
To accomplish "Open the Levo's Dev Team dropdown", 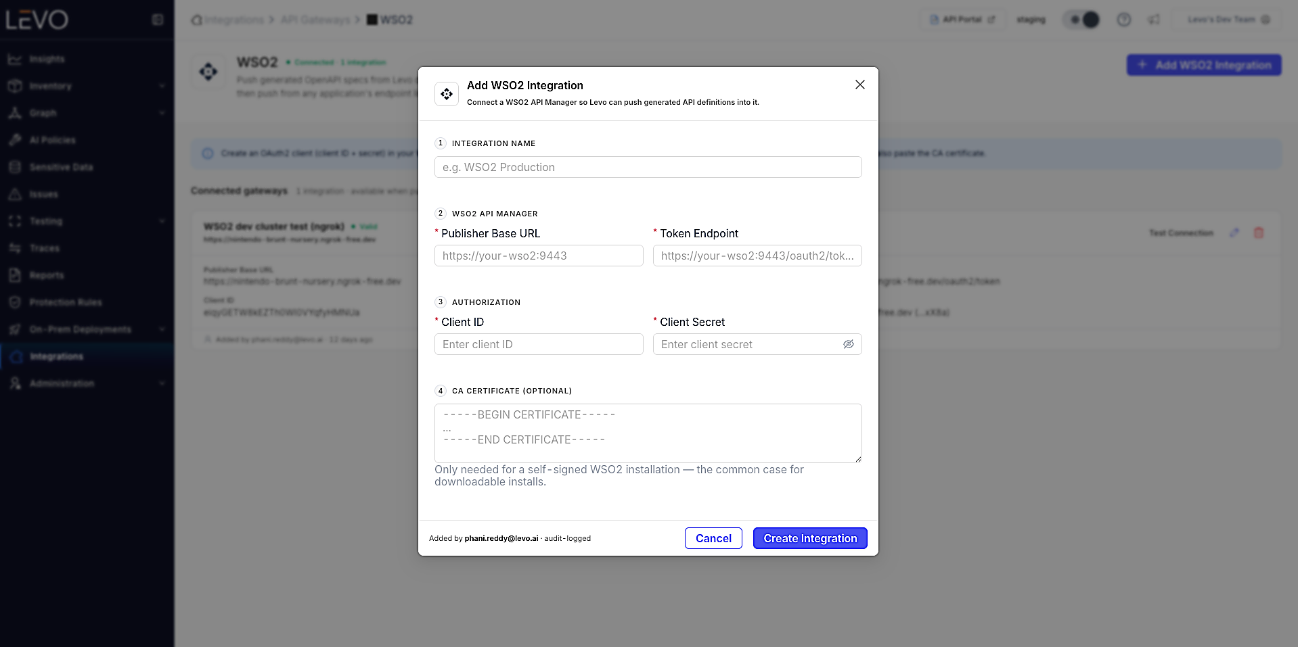I will tap(1228, 20).
